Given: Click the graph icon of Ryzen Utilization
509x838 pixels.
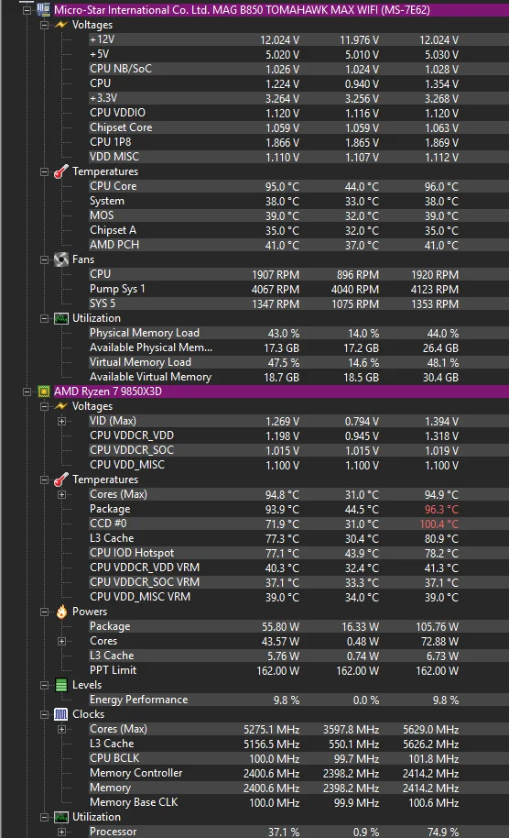Looking at the screenshot, I should coord(61,817).
